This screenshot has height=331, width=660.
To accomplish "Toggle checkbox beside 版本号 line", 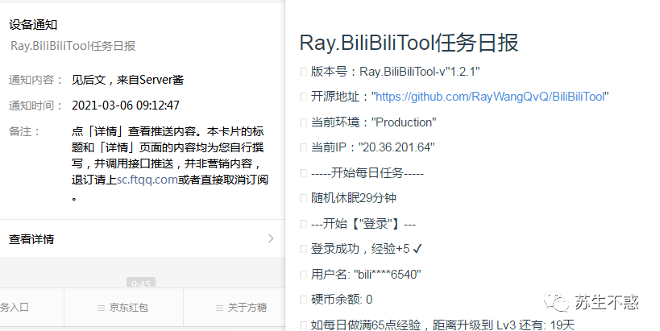I will 303,72.
